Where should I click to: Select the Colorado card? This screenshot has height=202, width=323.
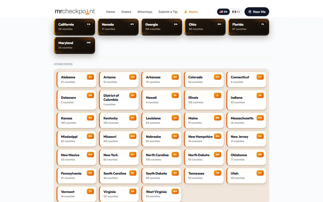(204, 80)
